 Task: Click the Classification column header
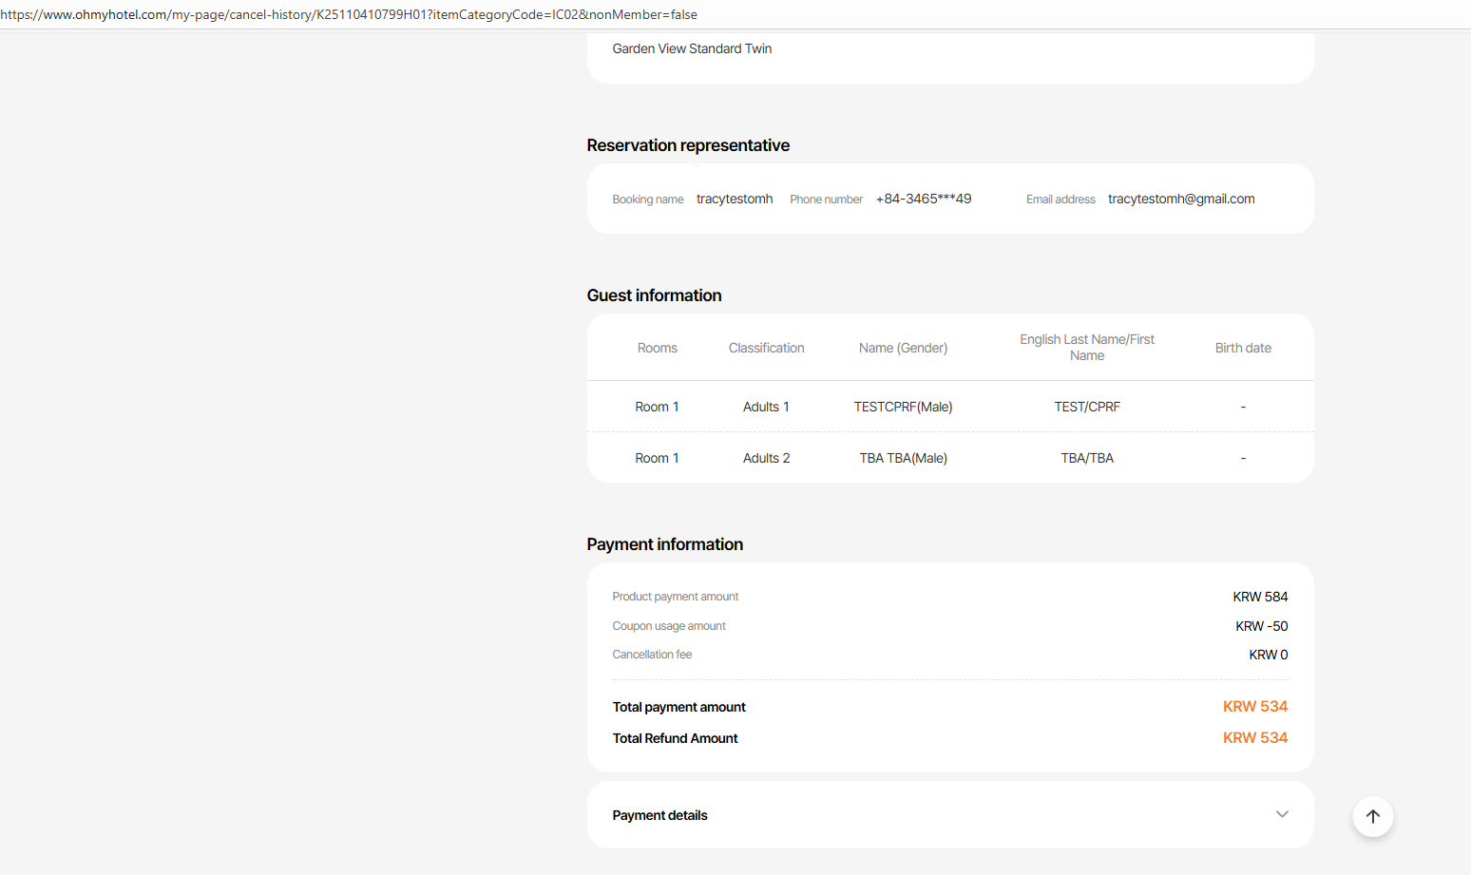pos(766,348)
